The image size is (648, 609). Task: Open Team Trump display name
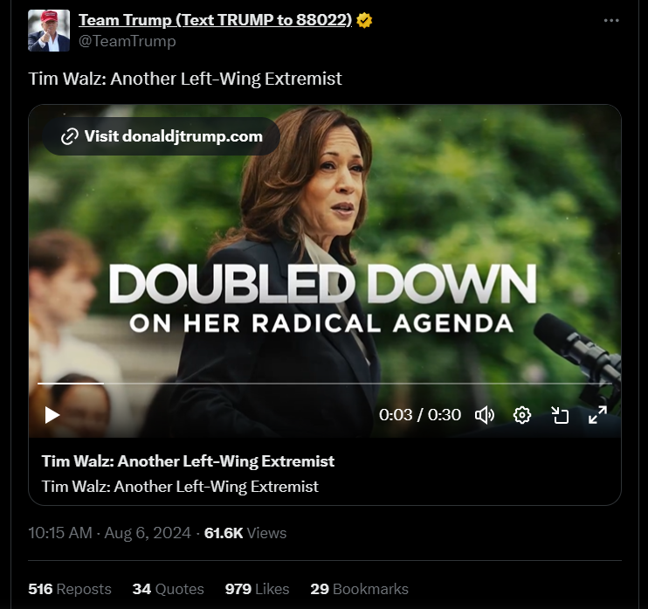pos(215,20)
